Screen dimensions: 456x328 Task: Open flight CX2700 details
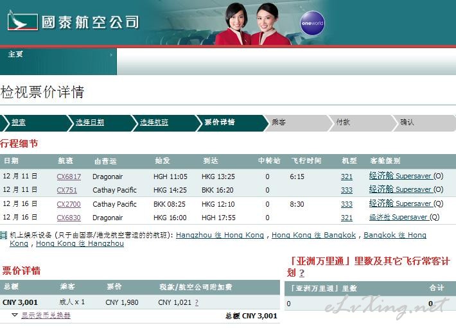tap(69, 204)
